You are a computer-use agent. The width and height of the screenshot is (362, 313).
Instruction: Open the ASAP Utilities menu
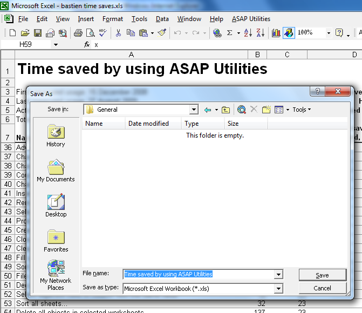coord(251,19)
